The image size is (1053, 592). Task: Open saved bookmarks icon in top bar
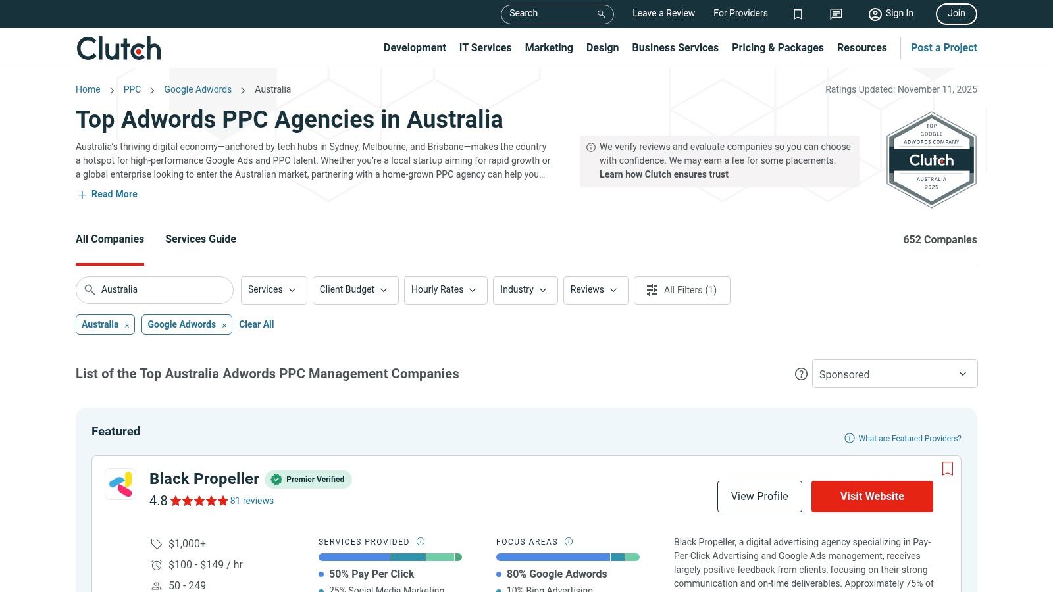(798, 14)
